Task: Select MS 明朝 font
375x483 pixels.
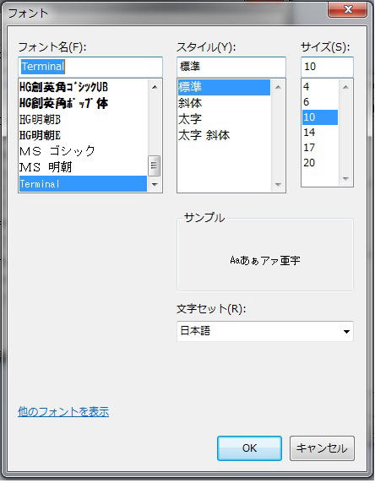Action: point(83,167)
